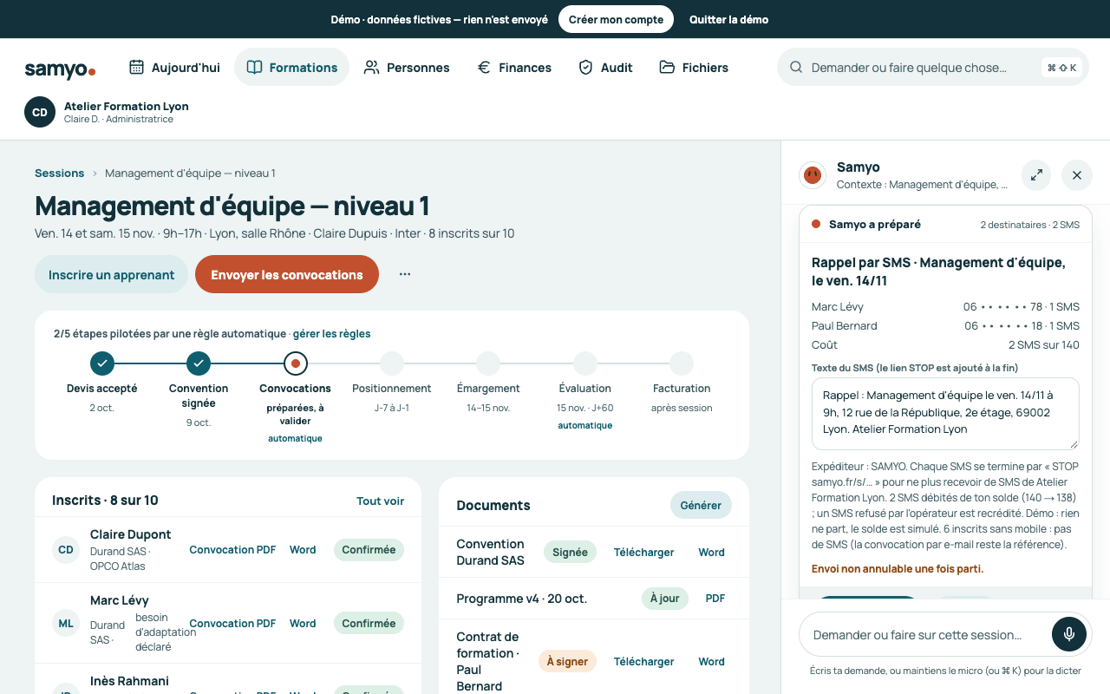Click Quitter la démo
The width and height of the screenshot is (1110, 694).
(x=728, y=19)
